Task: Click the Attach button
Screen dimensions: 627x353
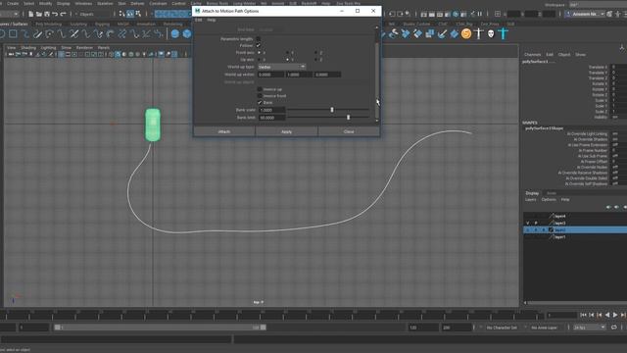Action: [224, 131]
